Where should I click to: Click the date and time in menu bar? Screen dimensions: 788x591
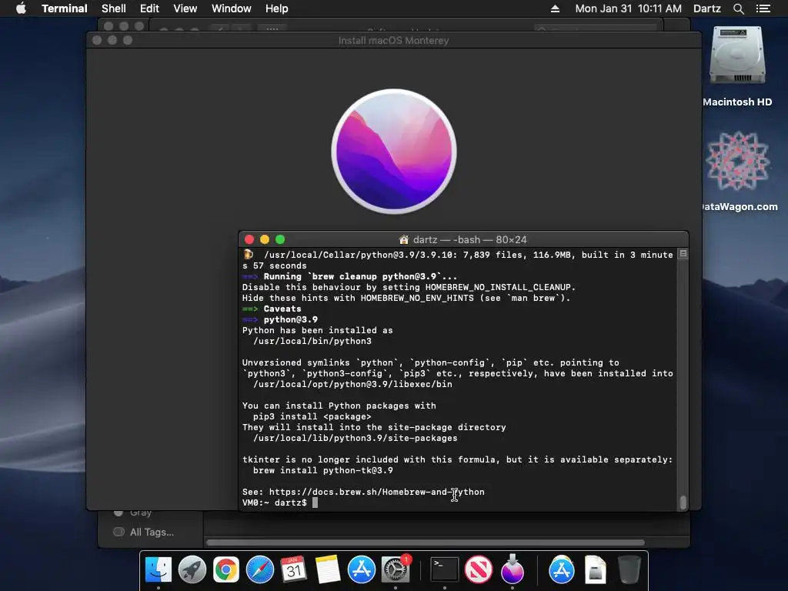point(628,8)
